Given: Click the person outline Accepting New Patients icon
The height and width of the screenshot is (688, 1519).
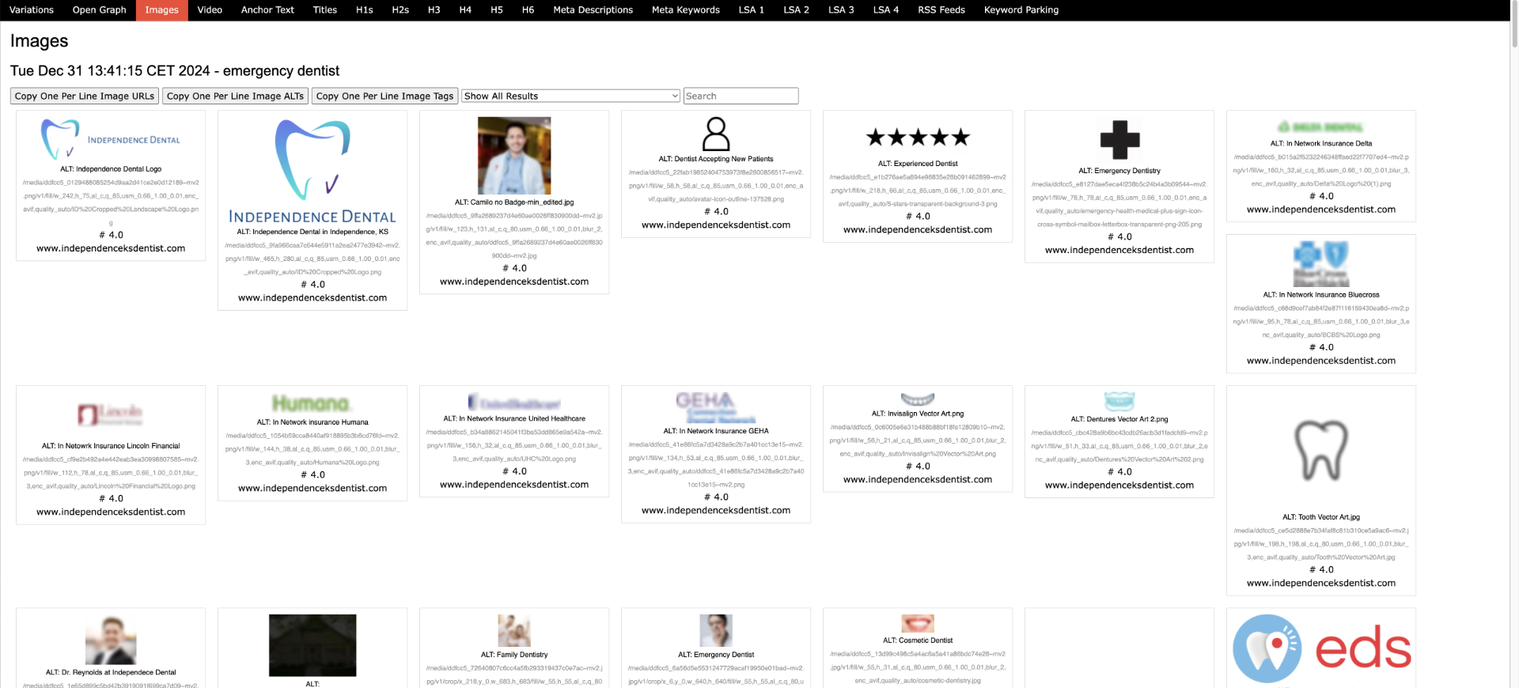Looking at the screenshot, I should (716, 134).
